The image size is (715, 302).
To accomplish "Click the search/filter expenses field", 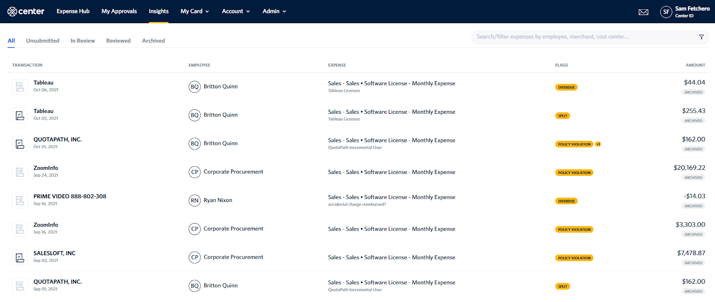I will click(x=590, y=37).
